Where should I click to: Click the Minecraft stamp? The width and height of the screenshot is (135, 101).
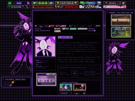click(121, 32)
